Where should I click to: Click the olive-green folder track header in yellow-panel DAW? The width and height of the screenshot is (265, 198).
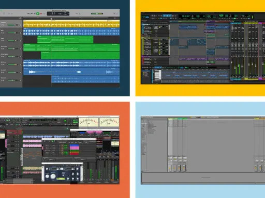click(x=155, y=38)
